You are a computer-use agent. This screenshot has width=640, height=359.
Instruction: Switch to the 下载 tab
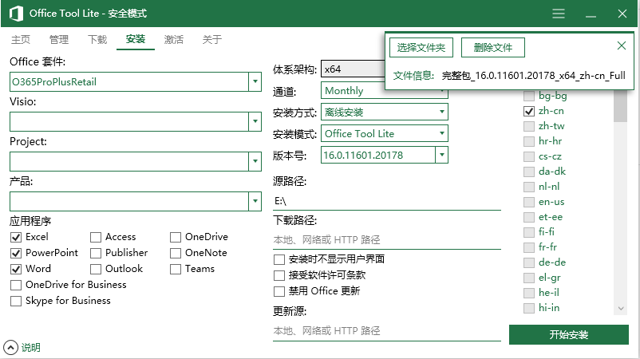point(97,39)
